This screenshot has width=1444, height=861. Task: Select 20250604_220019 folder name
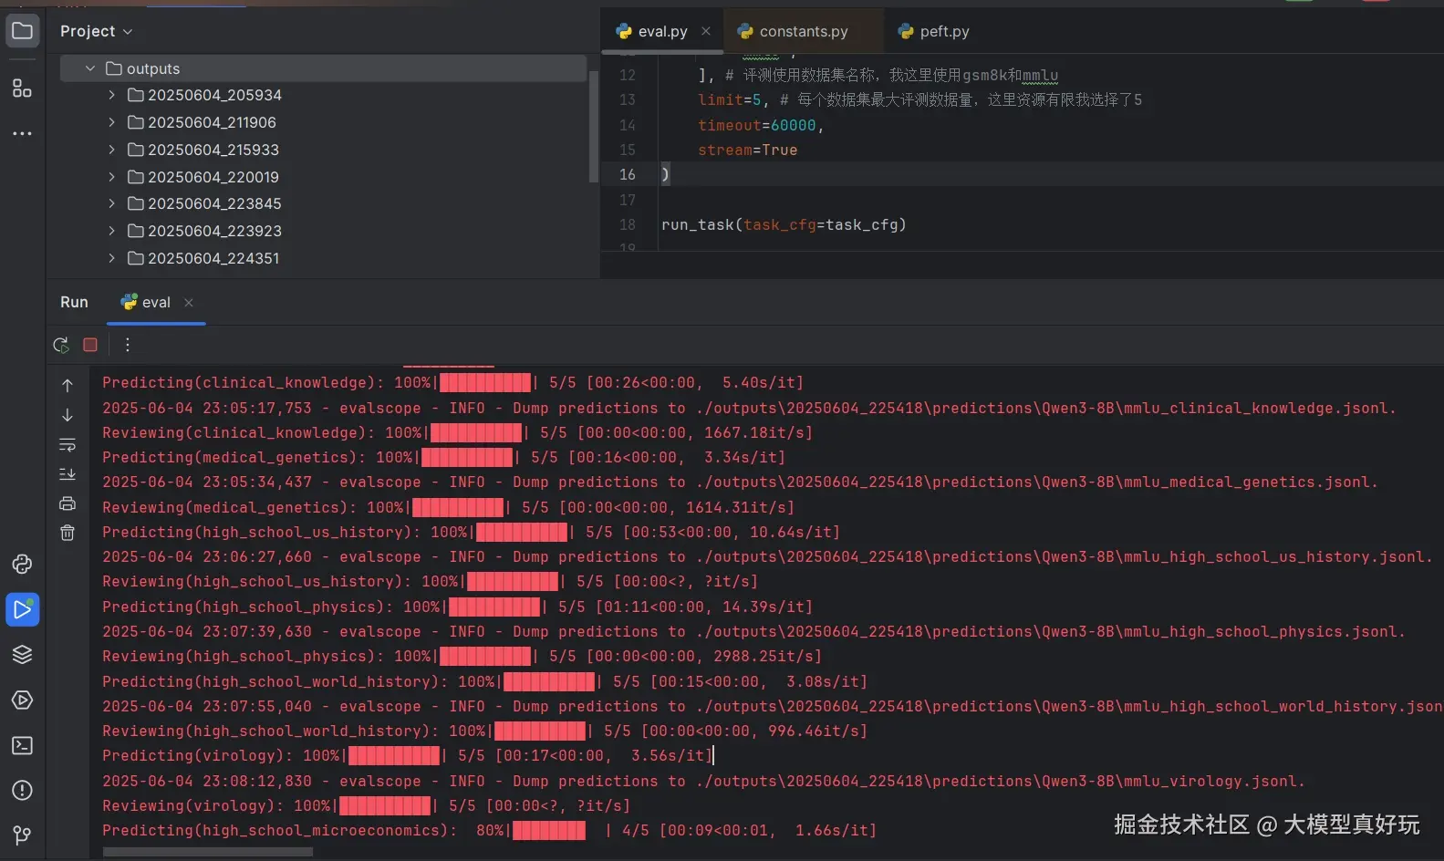pyautogui.click(x=213, y=177)
